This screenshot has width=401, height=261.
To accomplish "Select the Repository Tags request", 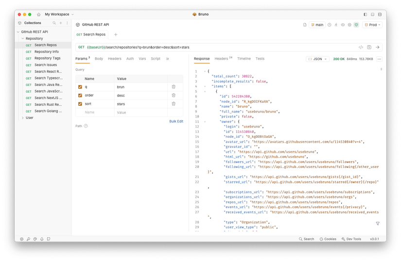I will pos(43,58).
